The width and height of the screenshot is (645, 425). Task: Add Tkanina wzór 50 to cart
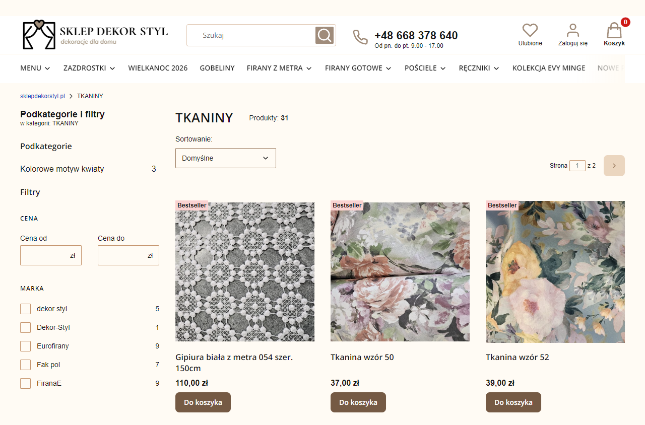click(x=358, y=402)
